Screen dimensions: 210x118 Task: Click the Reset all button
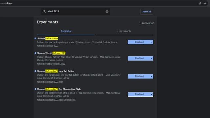147,12
